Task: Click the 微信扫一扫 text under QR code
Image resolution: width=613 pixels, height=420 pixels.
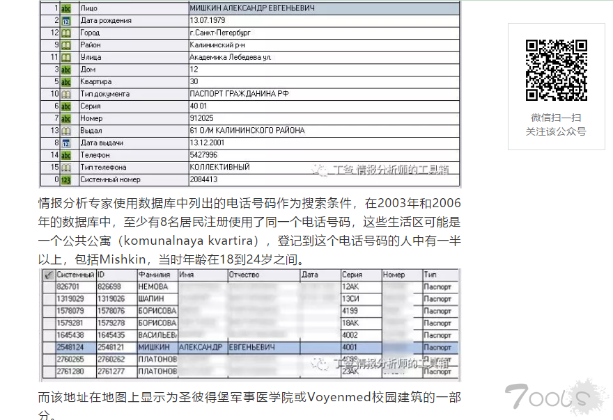Action: pyautogui.click(x=556, y=118)
